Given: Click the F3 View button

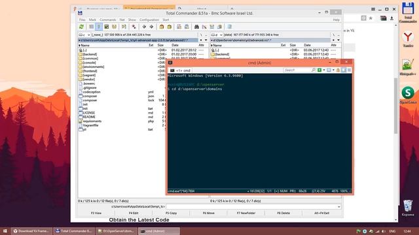Looking at the screenshot, I should coord(96,213).
